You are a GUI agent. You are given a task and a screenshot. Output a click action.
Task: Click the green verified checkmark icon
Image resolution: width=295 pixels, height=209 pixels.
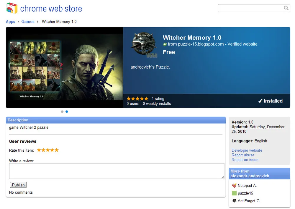(x=165, y=44)
